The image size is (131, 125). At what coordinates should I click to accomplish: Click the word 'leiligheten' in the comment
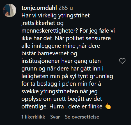[x=35, y=76]
